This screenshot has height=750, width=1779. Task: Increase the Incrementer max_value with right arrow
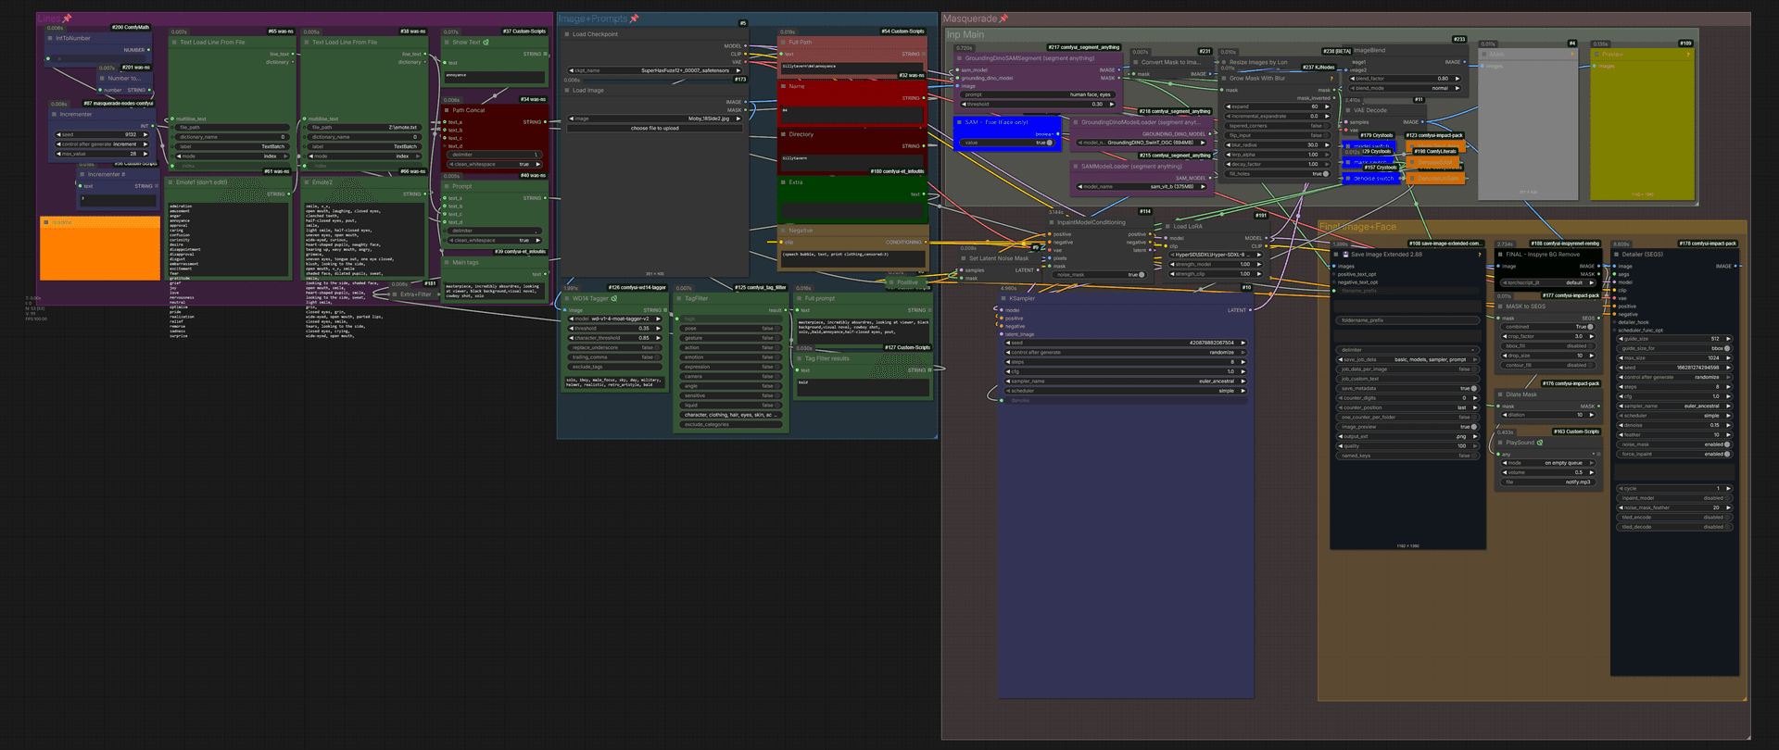145,154
